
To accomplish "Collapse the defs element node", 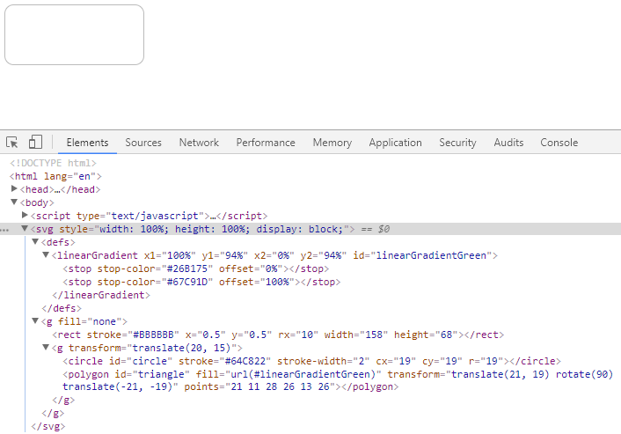I will pos(35,241).
